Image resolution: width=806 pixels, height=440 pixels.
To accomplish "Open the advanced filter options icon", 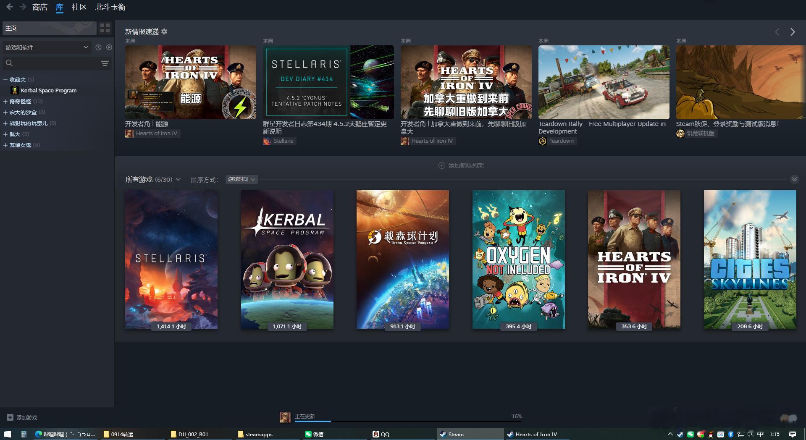I will [x=105, y=63].
